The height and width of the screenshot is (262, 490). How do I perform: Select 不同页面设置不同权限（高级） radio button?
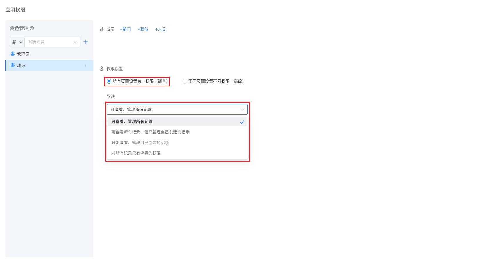coord(185,81)
